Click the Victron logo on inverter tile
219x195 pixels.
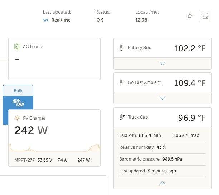(x=18, y=103)
